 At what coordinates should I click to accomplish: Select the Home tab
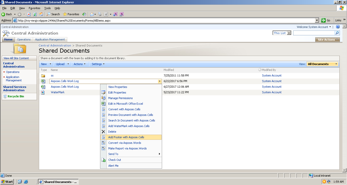(x=8, y=40)
